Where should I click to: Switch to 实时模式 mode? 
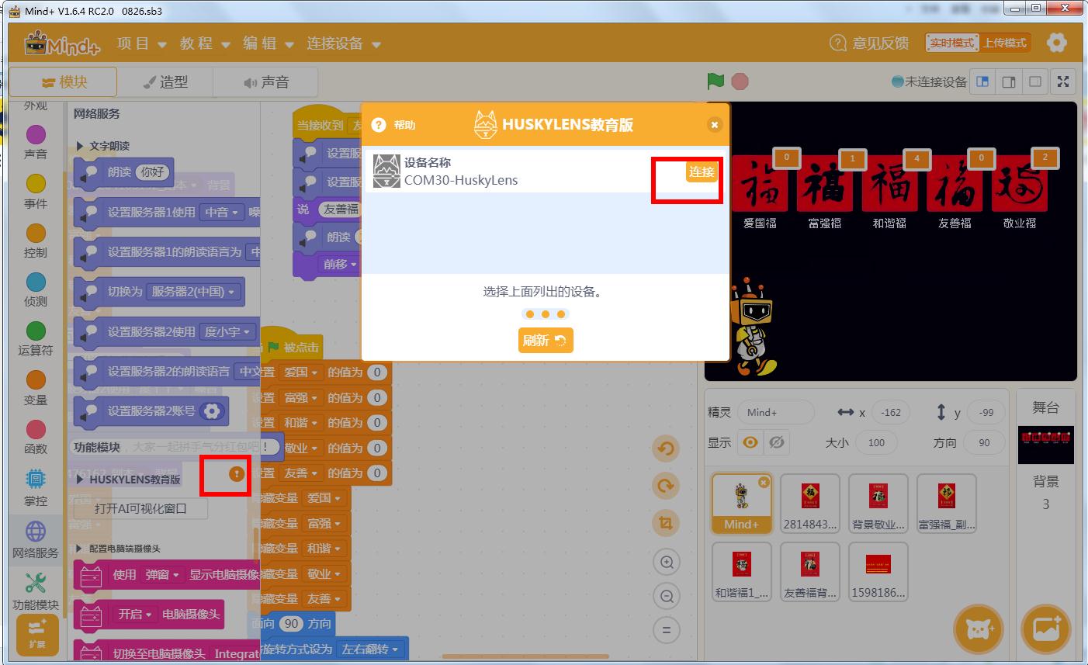(x=952, y=43)
